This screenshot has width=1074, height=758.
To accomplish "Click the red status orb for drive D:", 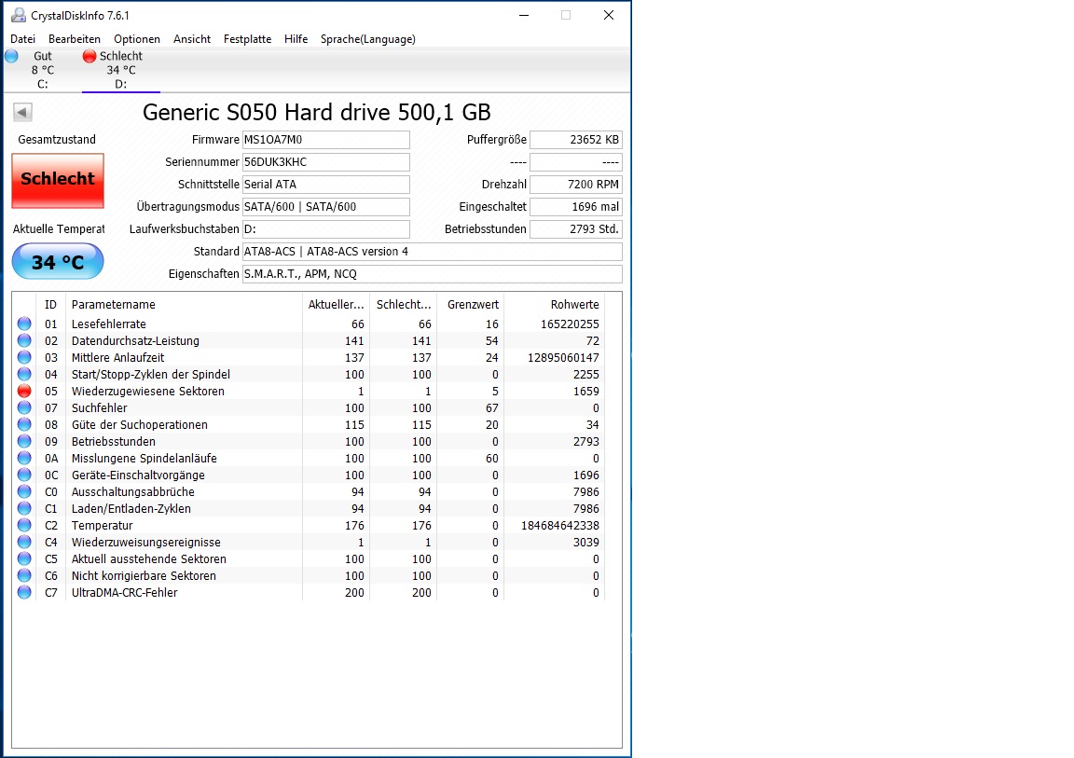I will click(x=89, y=56).
